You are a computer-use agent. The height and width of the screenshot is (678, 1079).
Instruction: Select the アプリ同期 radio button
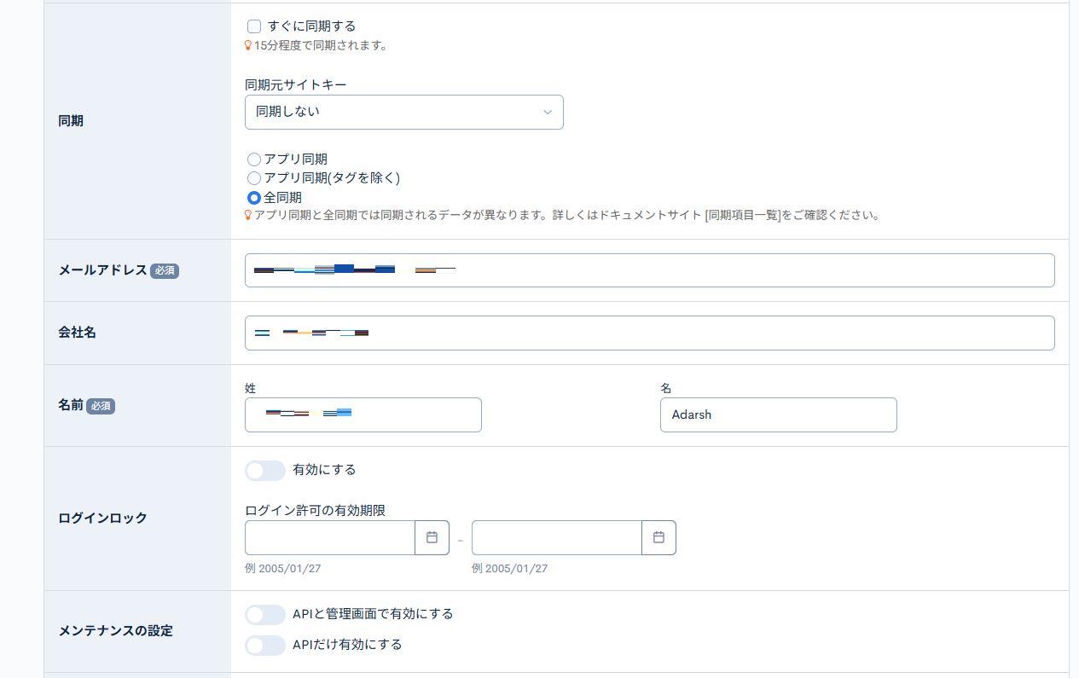(x=253, y=159)
